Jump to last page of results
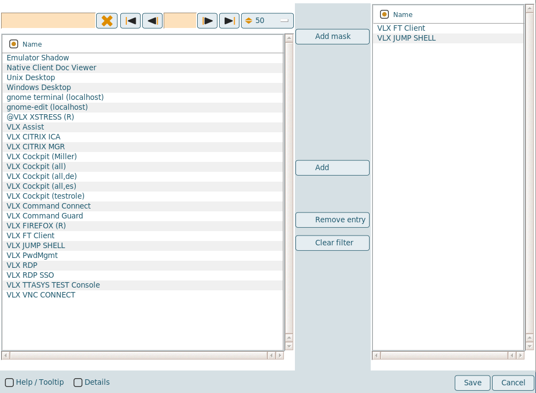 [x=229, y=21]
